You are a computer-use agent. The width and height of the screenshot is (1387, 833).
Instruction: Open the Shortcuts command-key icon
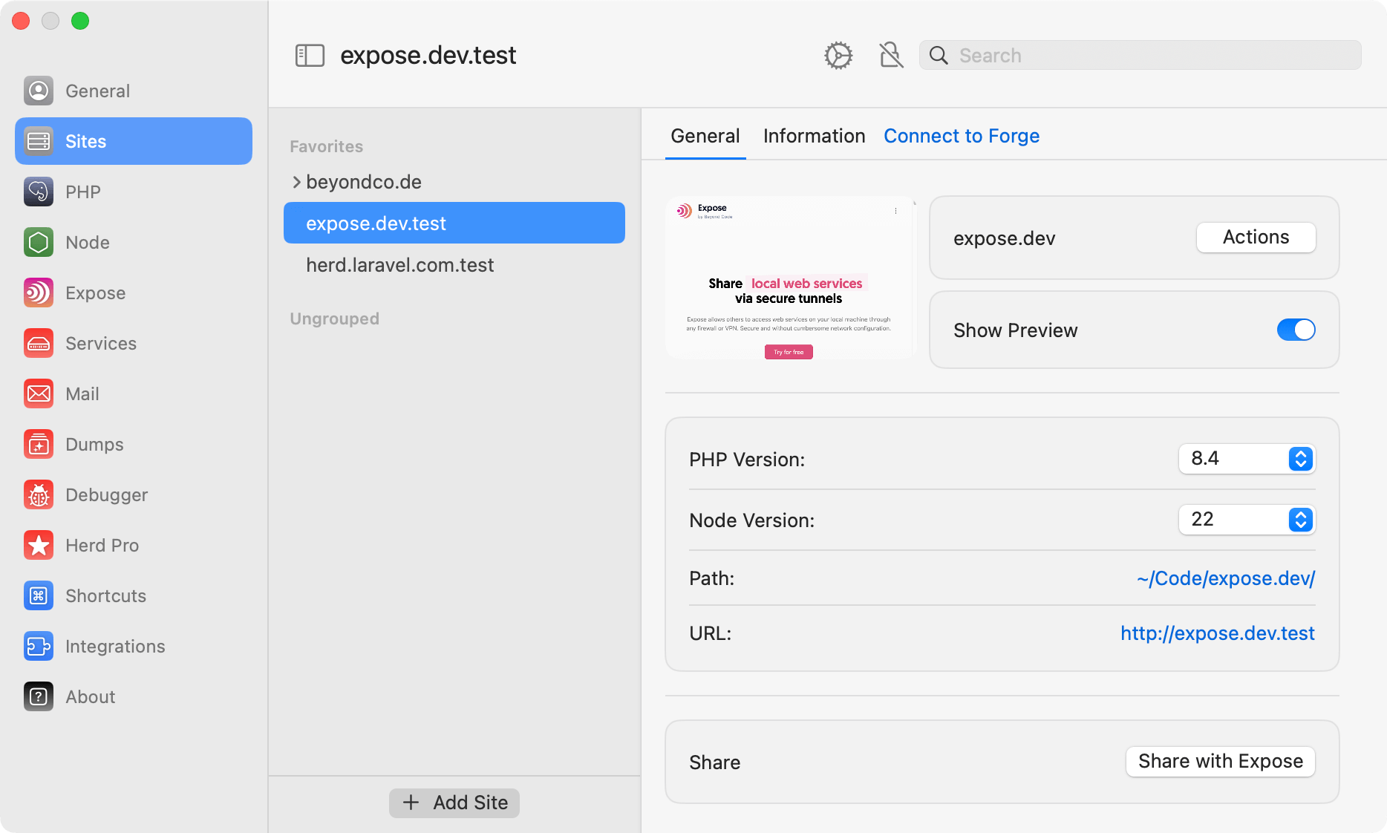pyautogui.click(x=39, y=595)
